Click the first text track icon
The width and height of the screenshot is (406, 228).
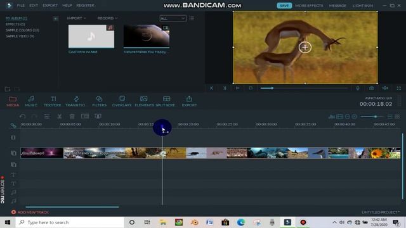pos(13,175)
